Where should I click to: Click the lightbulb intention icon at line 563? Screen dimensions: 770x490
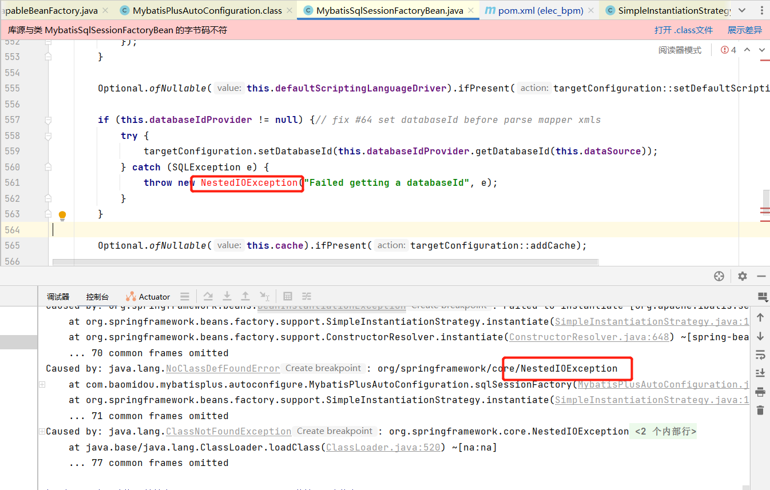62,216
